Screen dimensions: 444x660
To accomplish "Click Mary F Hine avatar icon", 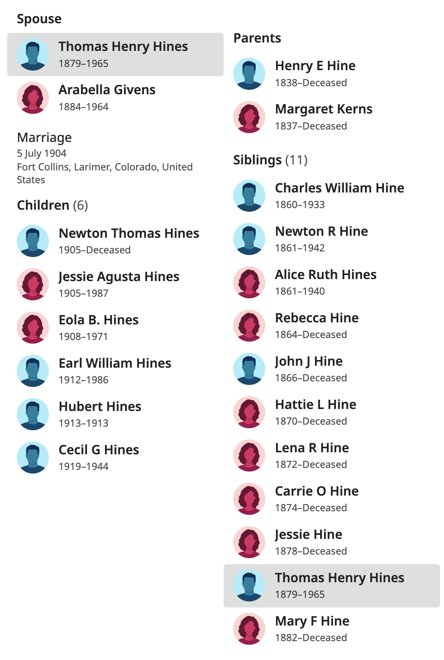I will point(249,629).
